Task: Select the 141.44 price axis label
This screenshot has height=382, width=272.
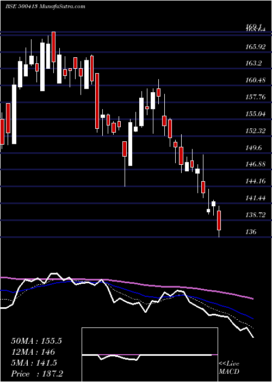Action: tap(256, 198)
